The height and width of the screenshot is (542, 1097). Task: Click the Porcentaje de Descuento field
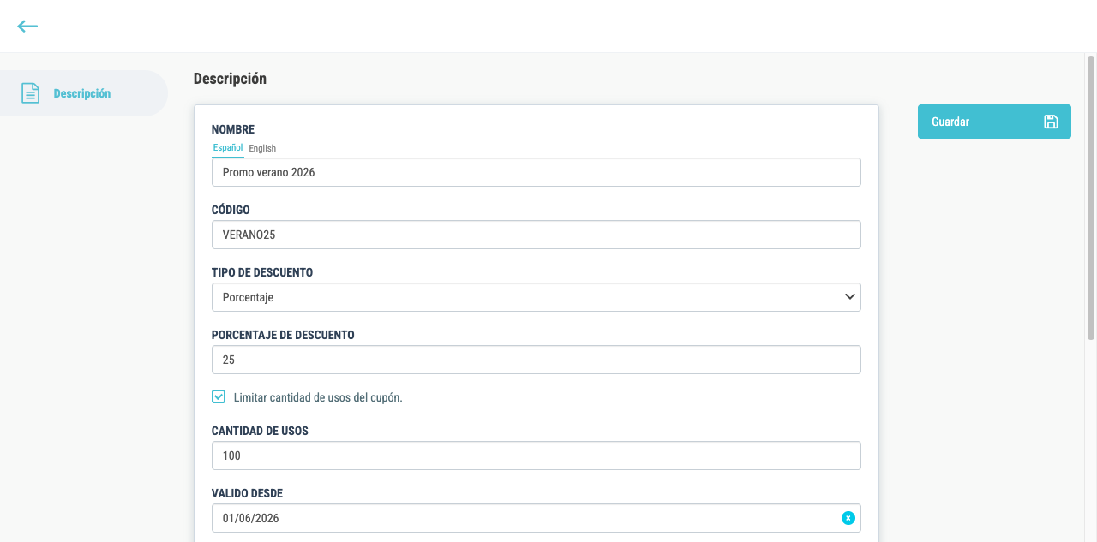click(537, 360)
